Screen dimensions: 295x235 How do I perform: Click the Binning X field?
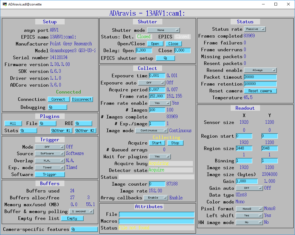[x=244, y=161]
